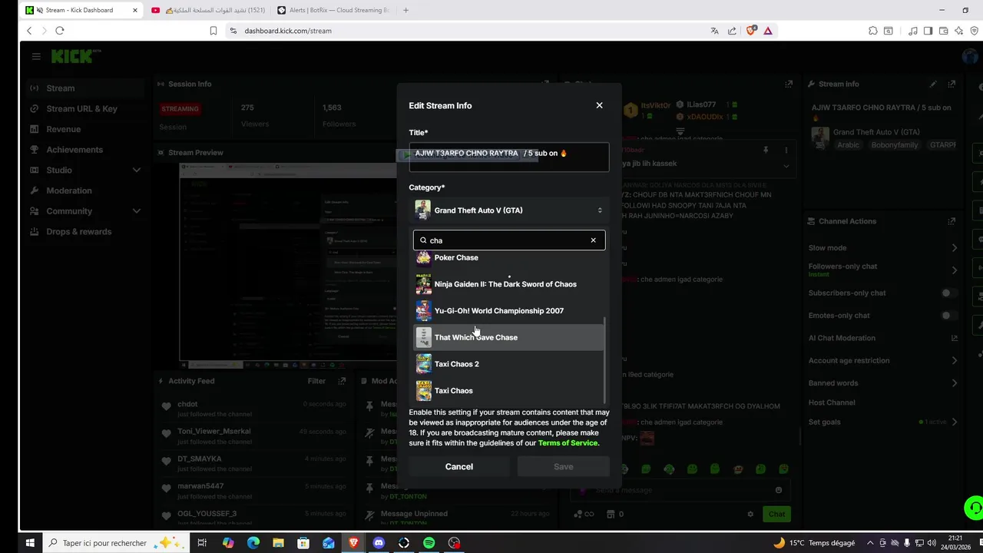Open the hamburger menu next to Kick logo
Viewport: 983px width, 553px height.
(36, 56)
